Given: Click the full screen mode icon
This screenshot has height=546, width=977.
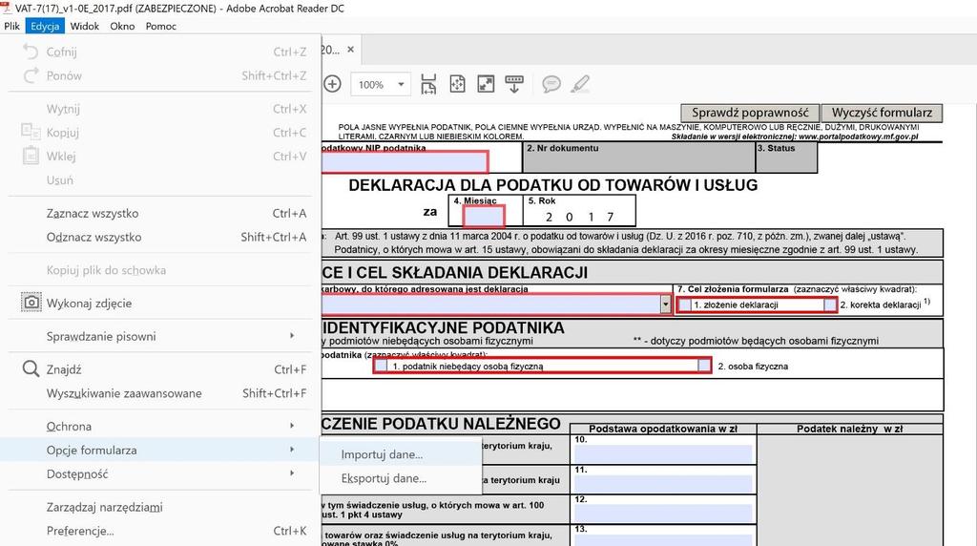Looking at the screenshot, I should pyautogui.click(x=486, y=84).
